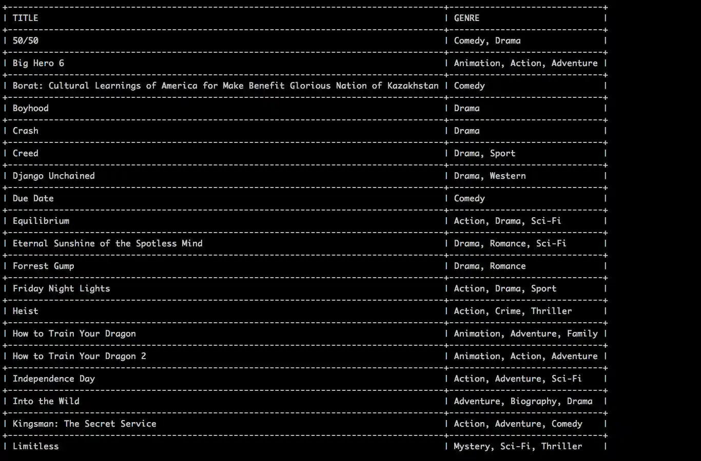Click the Borat: Cultural Learnings title text
Viewport: 701px width, 461px height.
click(x=225, y=86)
